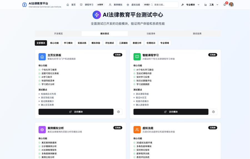Click the 多角色庭审模拟 feature row
Viewport: 250px width, 159px height.
[x=144, y=146]
